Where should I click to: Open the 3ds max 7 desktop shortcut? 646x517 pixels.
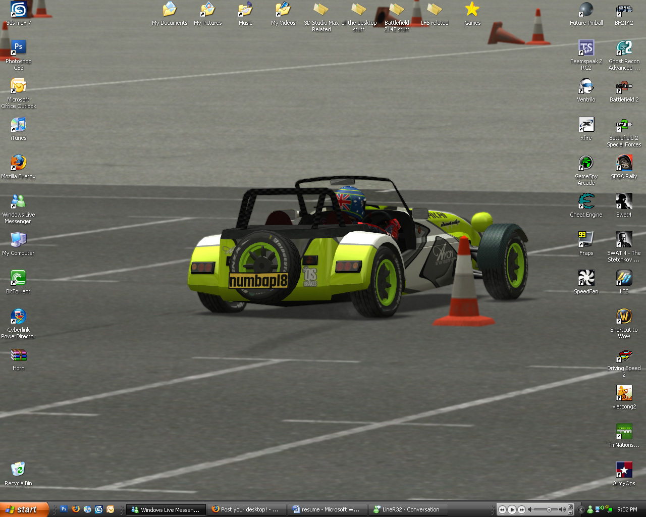(19, 14)
